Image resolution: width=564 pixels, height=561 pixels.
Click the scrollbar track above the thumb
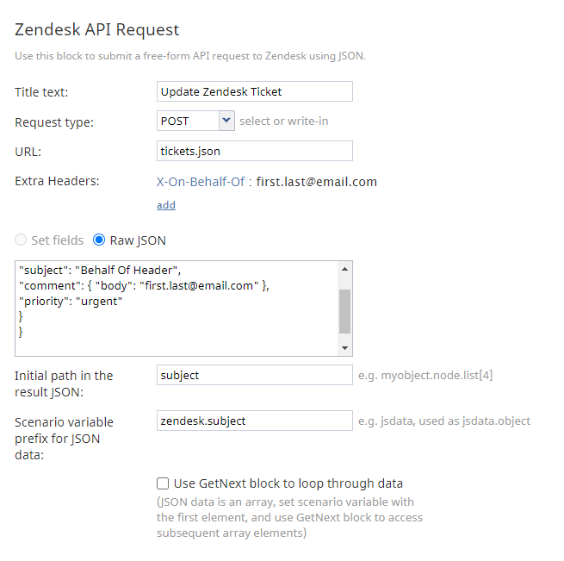click(x=345, y=283)
